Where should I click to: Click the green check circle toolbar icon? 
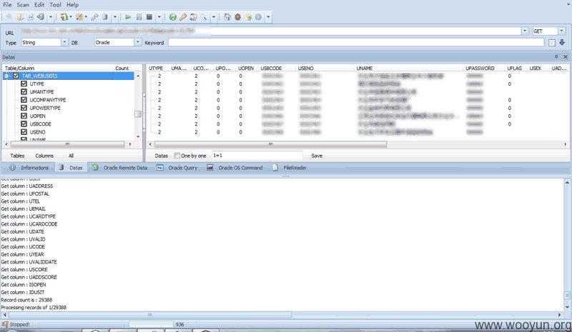point(173,17)
